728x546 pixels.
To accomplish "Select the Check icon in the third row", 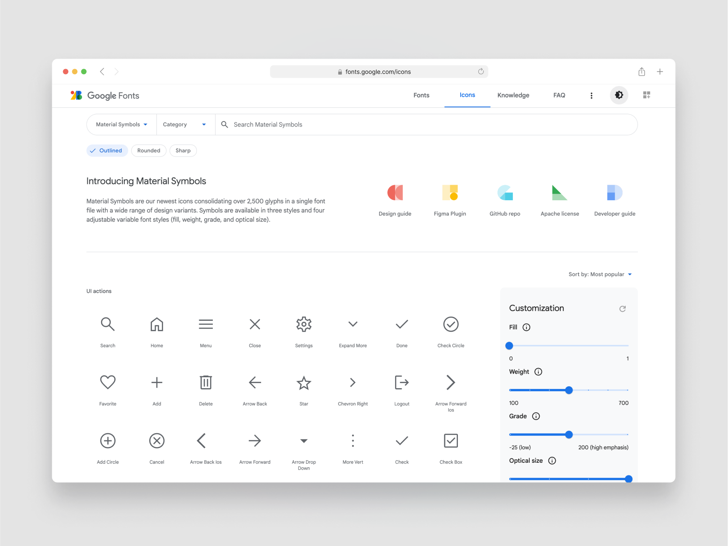I will [402, 440].
